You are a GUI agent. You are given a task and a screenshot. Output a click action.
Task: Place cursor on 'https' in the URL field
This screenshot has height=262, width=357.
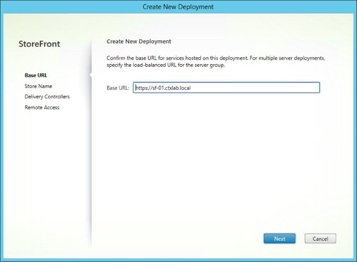point(140,88)
